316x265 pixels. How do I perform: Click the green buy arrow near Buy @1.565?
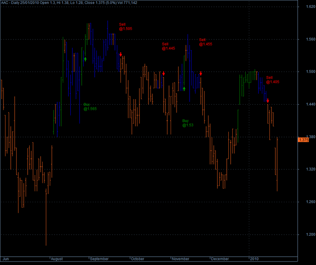click(85, 59)
